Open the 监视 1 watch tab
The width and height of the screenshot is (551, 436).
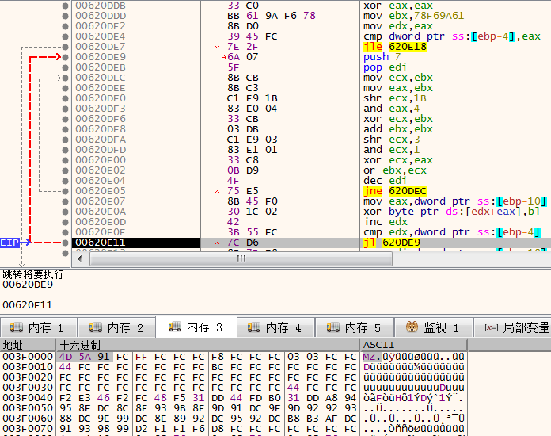click(434, 328)
